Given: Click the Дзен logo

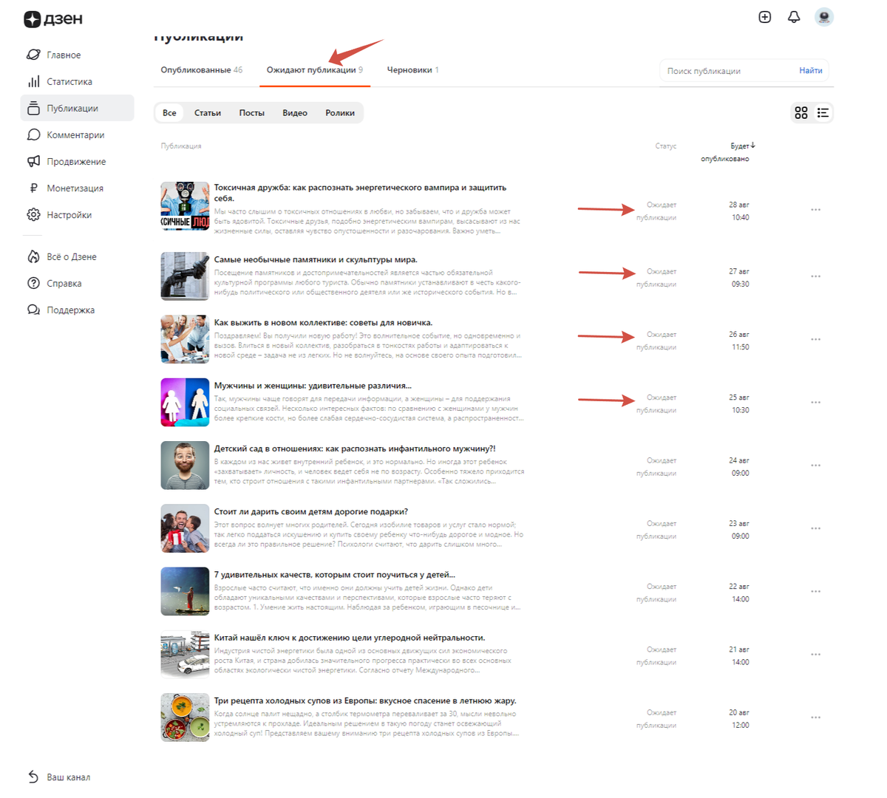Looking at the screenshot, I should [53, 19].
